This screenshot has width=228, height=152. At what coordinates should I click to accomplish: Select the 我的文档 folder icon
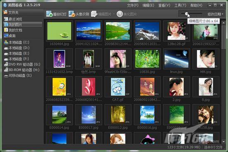pyautogui.click(x=6, y=30)
